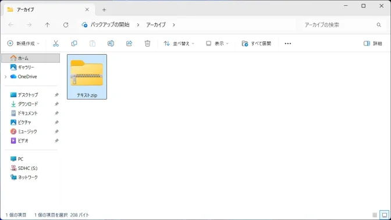The height and width of the screenshot is (220, 391).
Task: Toggle the 詳細 details pane
Action: click(373, 44)
